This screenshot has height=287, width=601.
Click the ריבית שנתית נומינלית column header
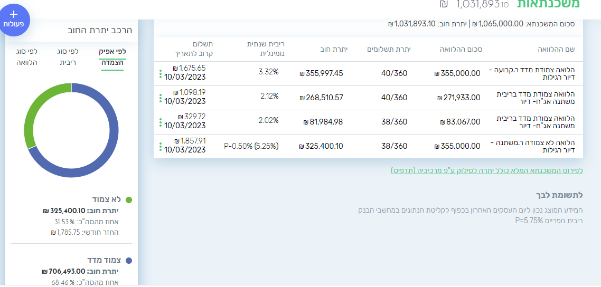pos(266,49)
